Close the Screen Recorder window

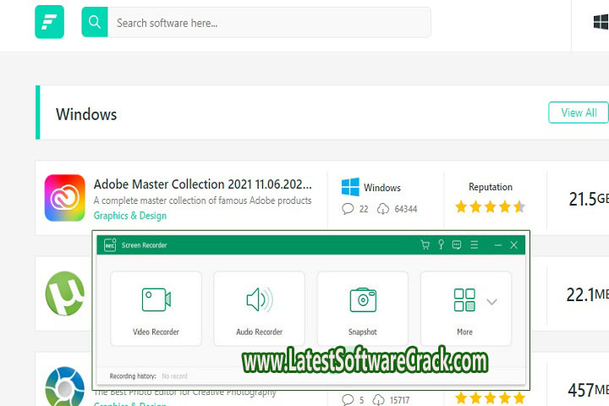pyautogui.click(x=513, y=245)
